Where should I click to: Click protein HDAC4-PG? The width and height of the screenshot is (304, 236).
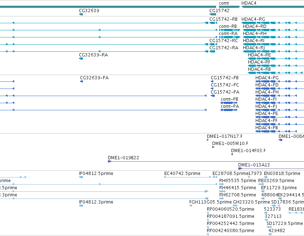pyautogui.click(x=267, y=78)
